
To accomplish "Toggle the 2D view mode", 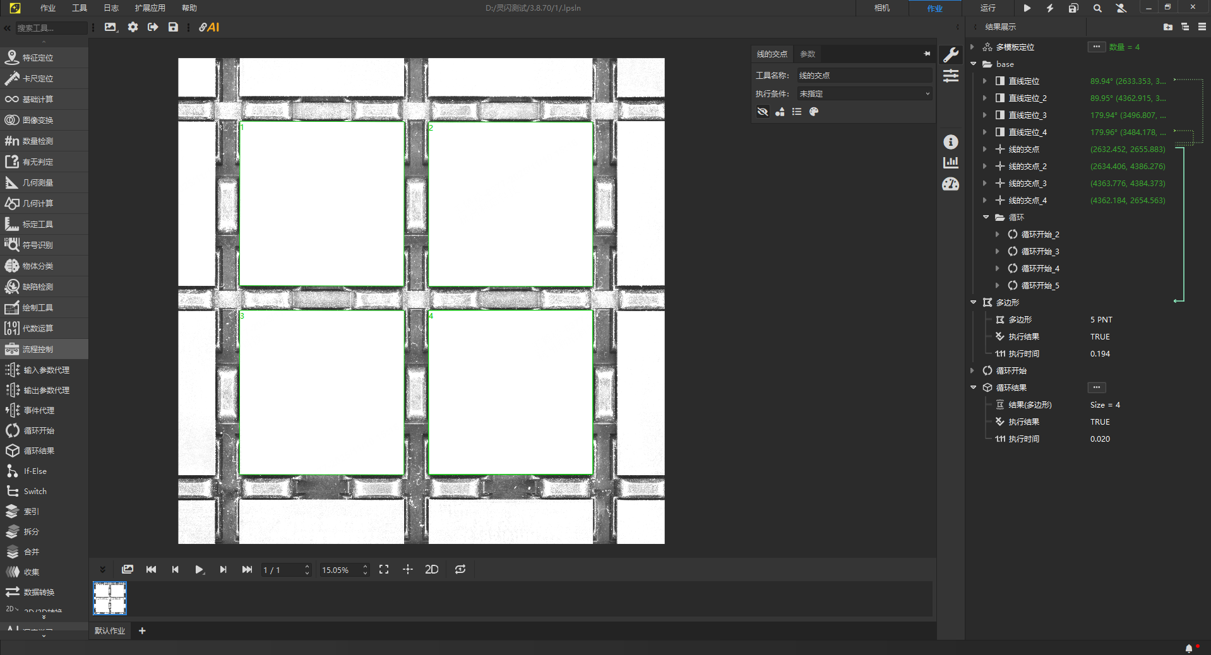I will (432, 570).
